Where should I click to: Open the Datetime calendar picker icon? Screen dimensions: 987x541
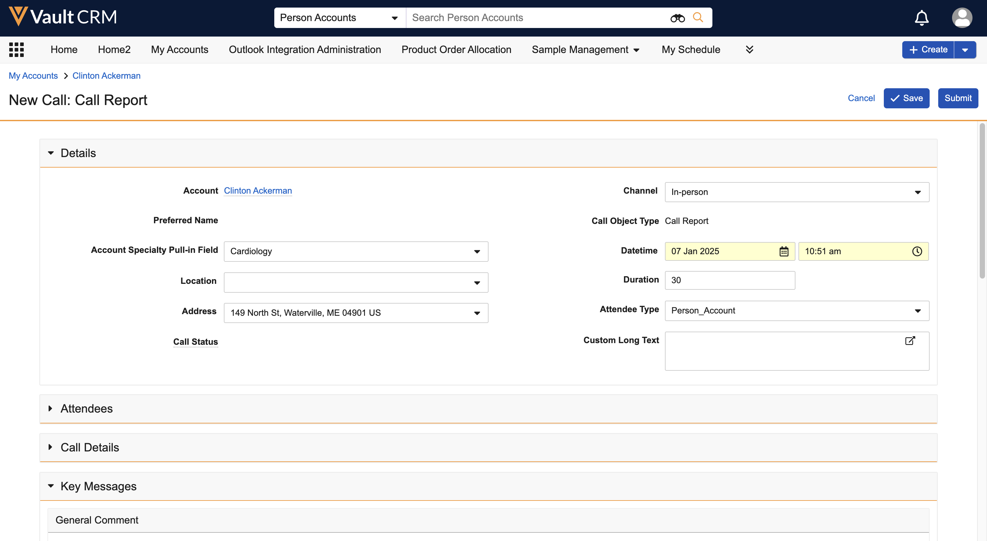click(784, 251)
